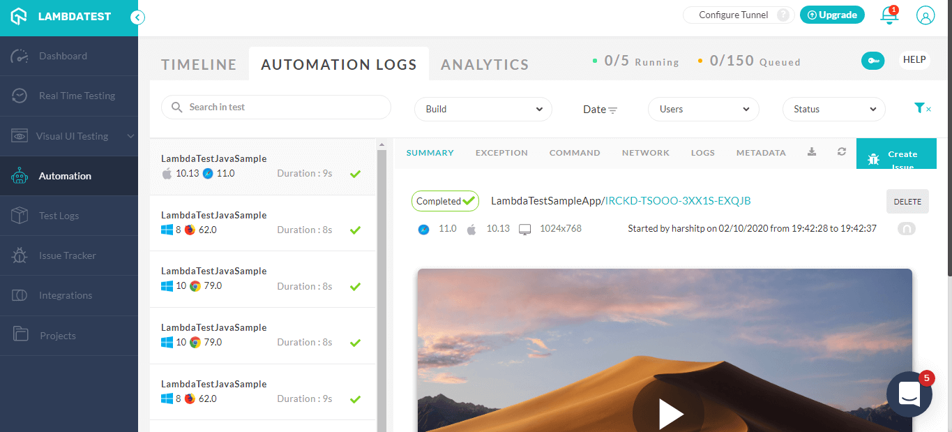Image resolution: width=952 pixels, height=432 pixels.
Task: Switch to the Analytics tab
Action: coord(485,65)
